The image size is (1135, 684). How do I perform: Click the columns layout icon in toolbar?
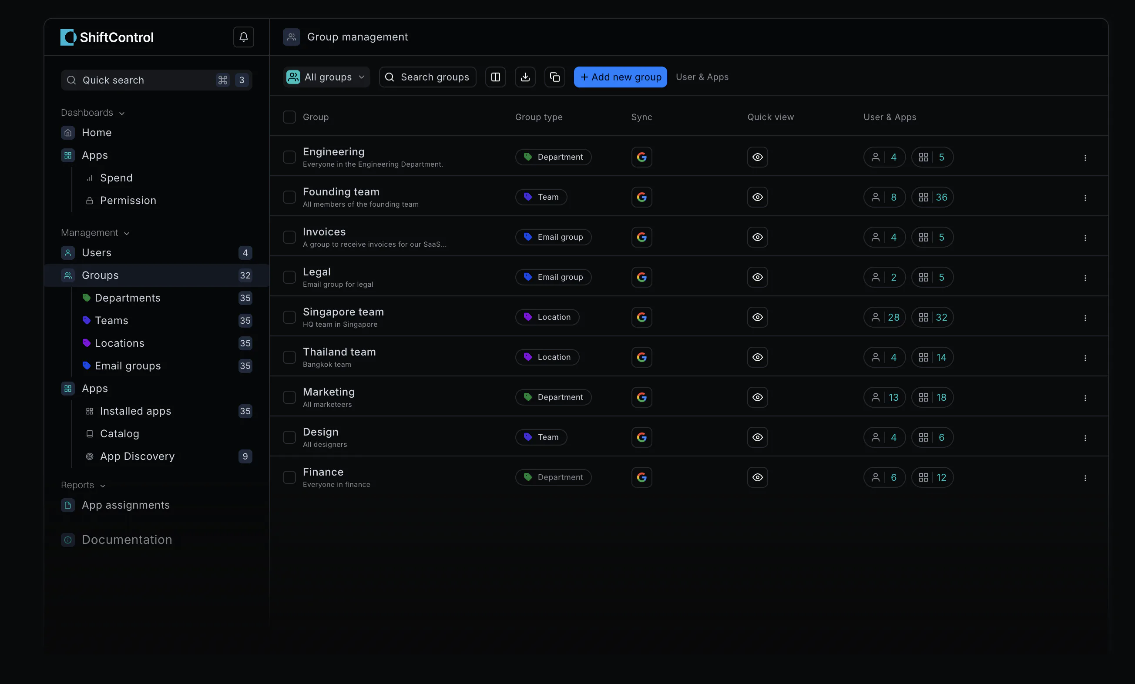pos(496,77)
